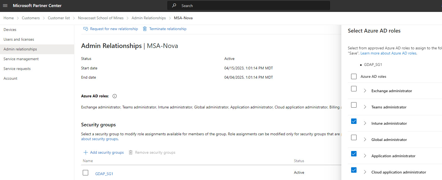Click the Remove security groups button
This screenshot has height=180, width=442.
(152, 153)
